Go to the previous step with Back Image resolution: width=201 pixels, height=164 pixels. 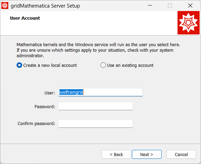(116, 154)
